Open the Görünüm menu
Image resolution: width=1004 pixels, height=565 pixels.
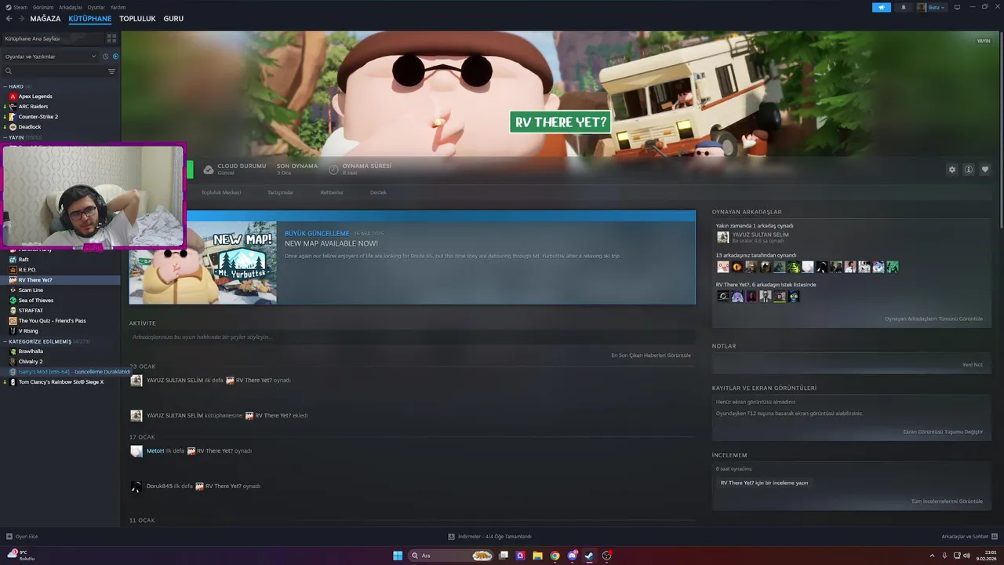42,7
